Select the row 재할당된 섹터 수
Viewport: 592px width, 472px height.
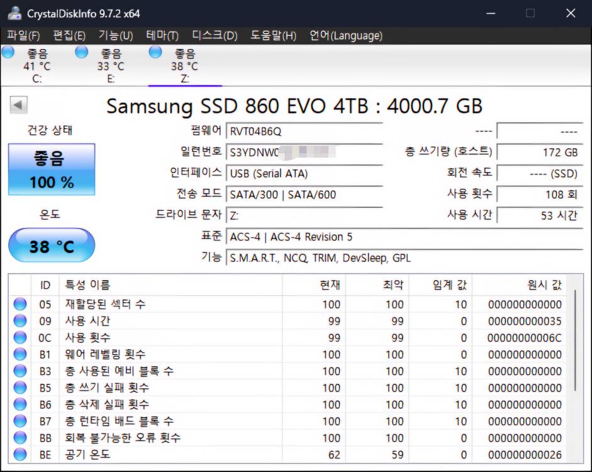(x=288, y=304)
